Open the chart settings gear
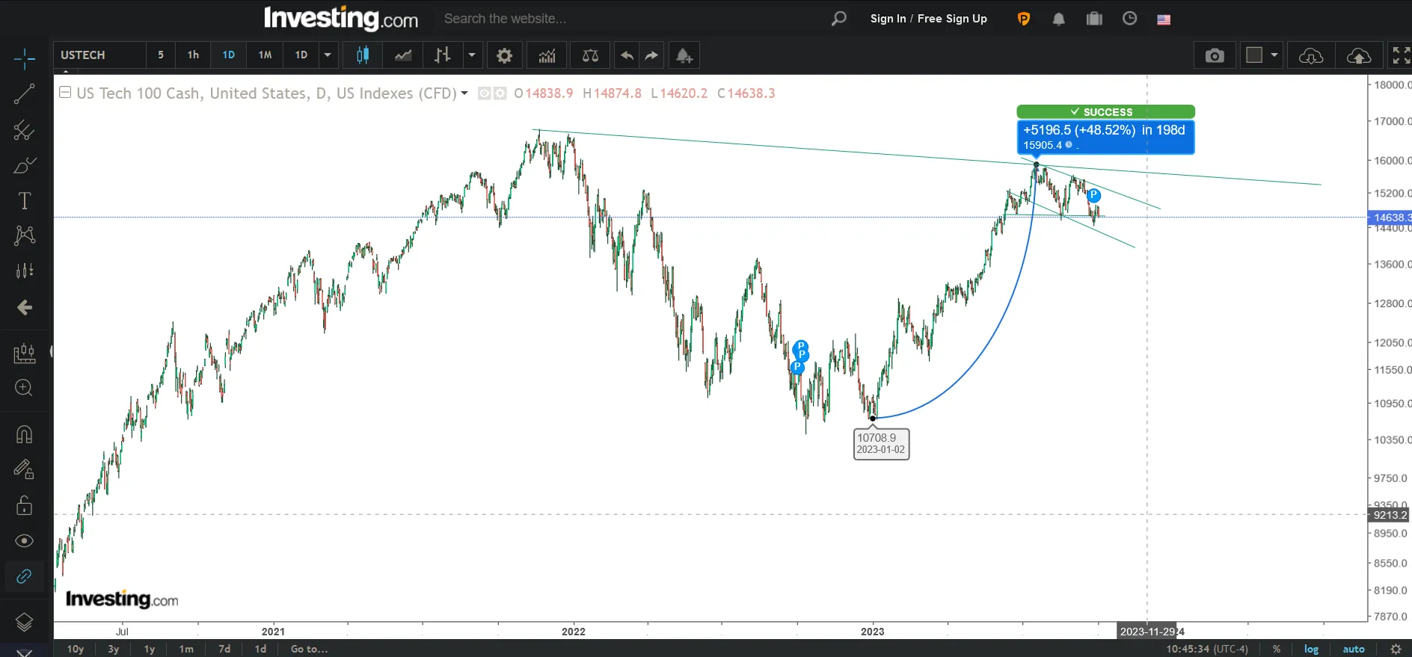 click(x=505, y=55)
